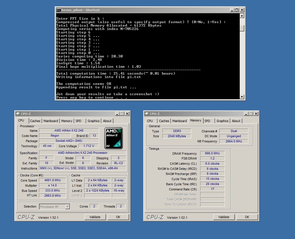
Task: Click the HT Link value 2663.9 MHz
Action: 52,196
